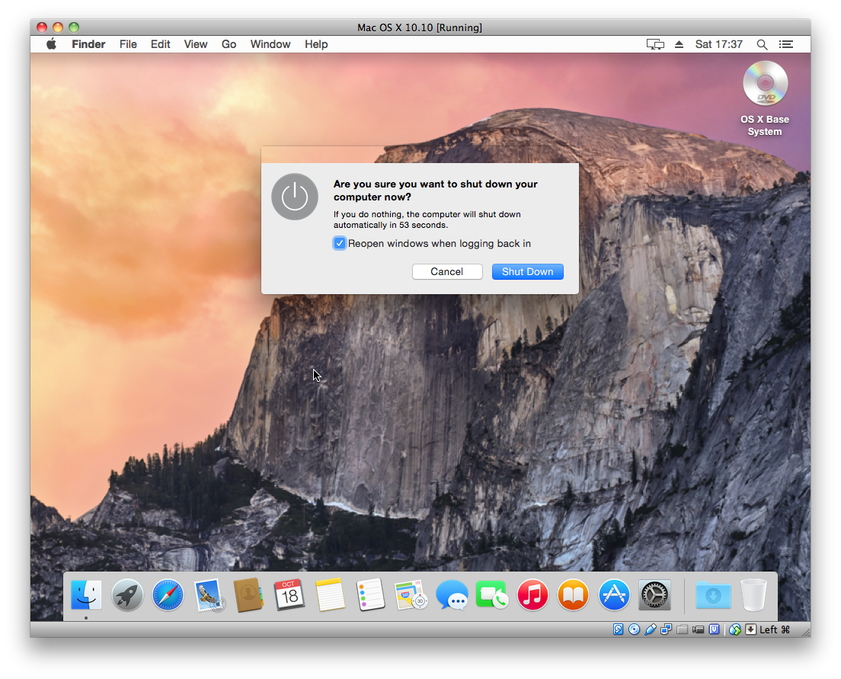Open Messages chat bubble icon
Image resolution: width=841 pixels, height=679 pixels.
tap(452, 594)
